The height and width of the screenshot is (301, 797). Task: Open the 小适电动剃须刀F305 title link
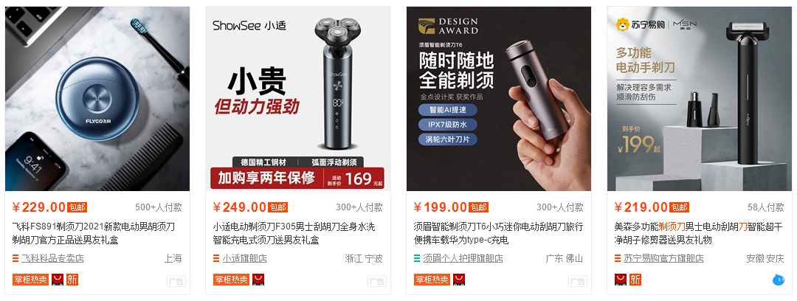tap(294, 233)
